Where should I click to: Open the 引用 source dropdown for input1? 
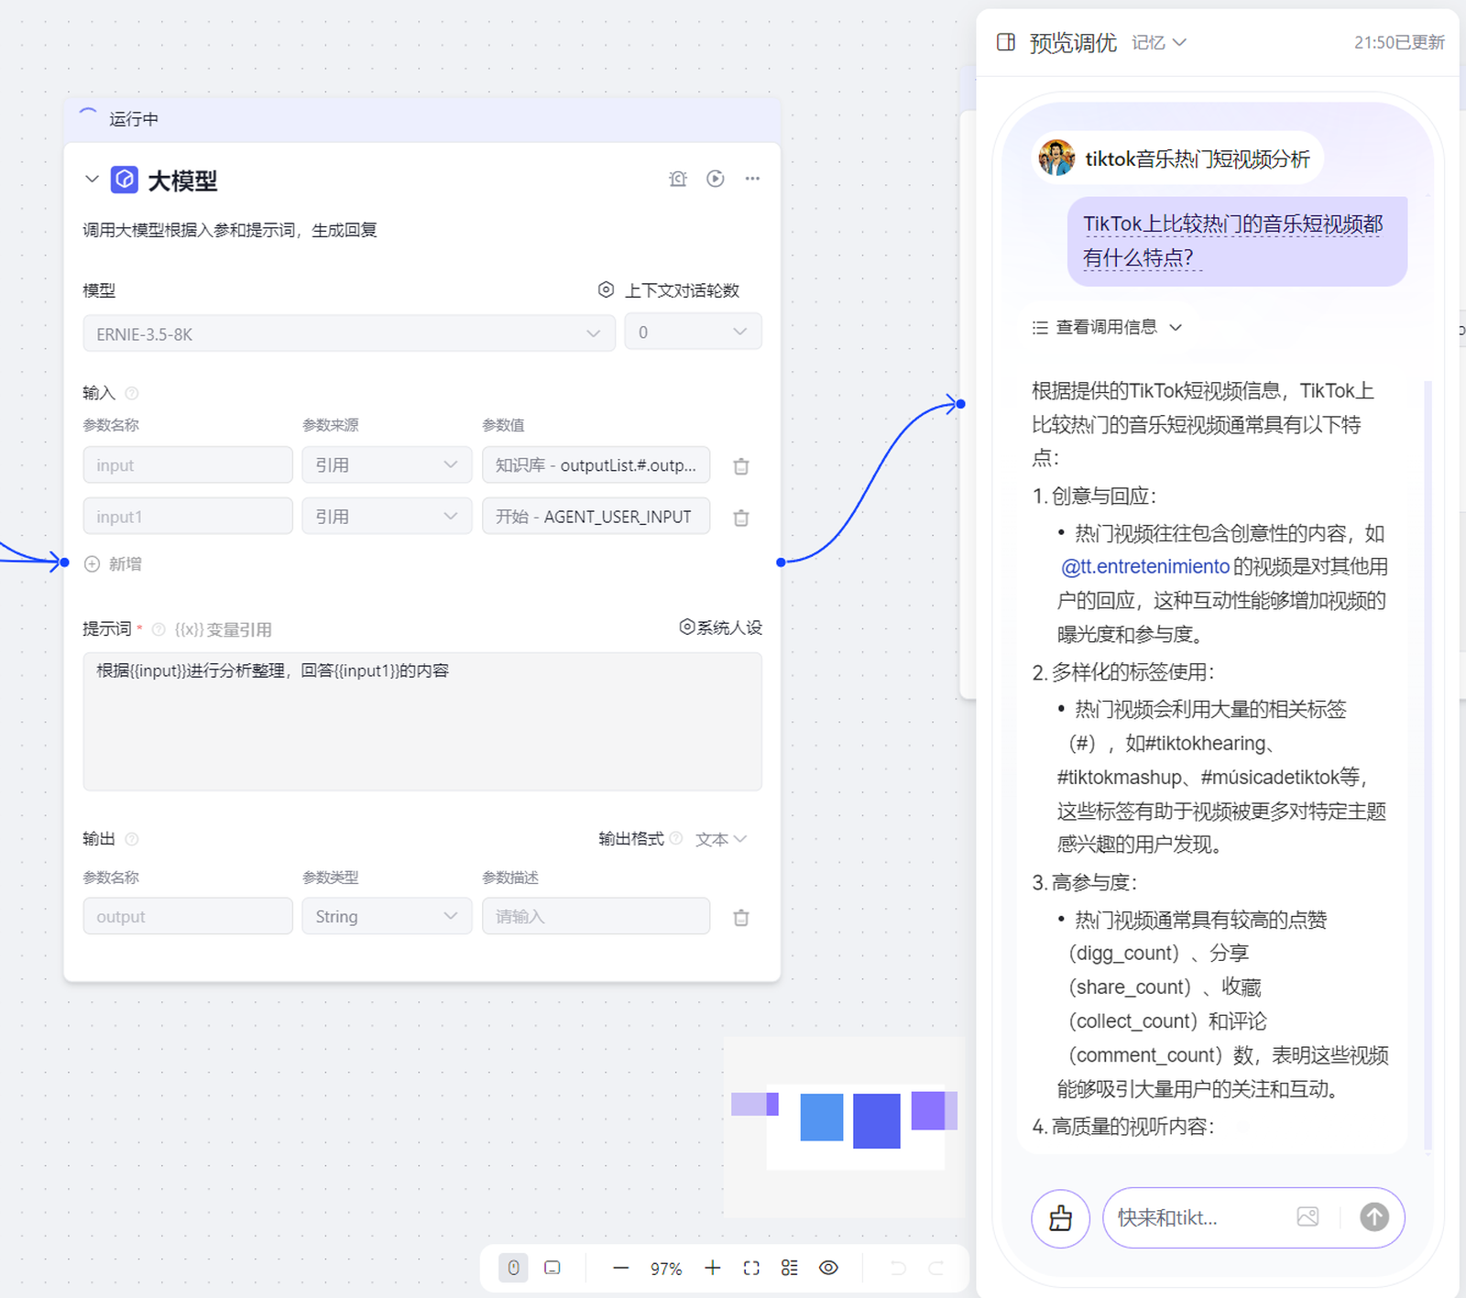387,517
